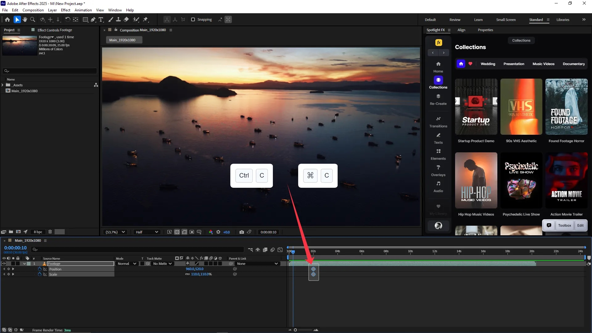Expand the workspace overflow chevrons
The height and width of the screenshot is (333, 592).
584,19
